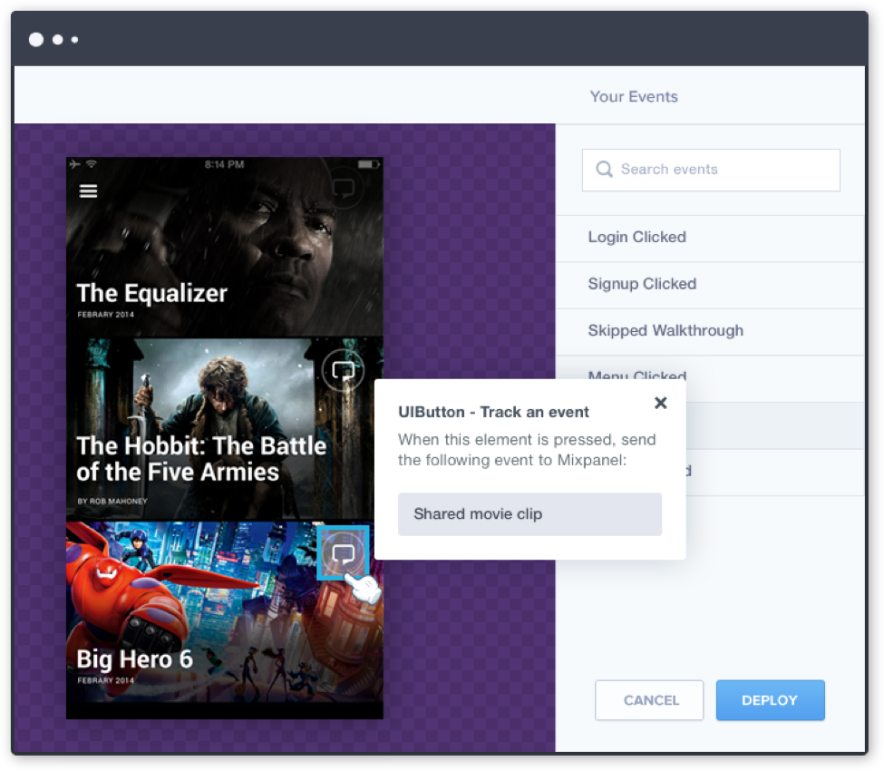The image size is (884, 771).
Task: Tap the share icon on The Equalizer
Action: [x=344, y=189]
